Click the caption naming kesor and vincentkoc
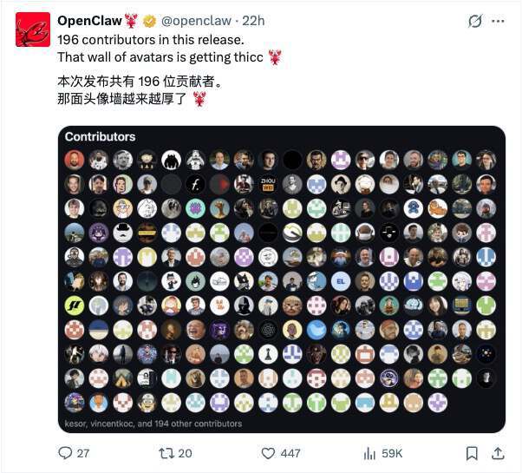The height and width of the screenshot is (473, 522). pyautogui.click(x=153, y=424)
